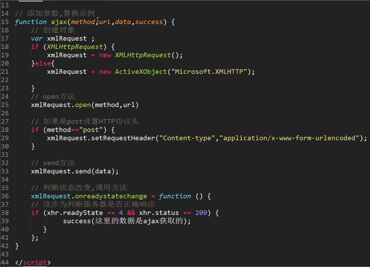The width and height of the screenshot is (370, 267).
Task: Click the open method call on line 25
Action: coord(83,105)
